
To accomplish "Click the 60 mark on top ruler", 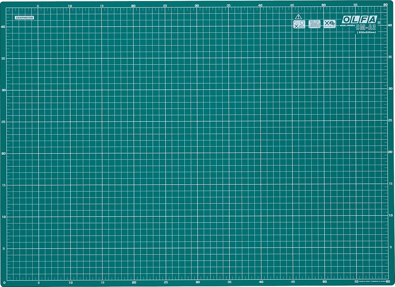I will tap(385, 5).
